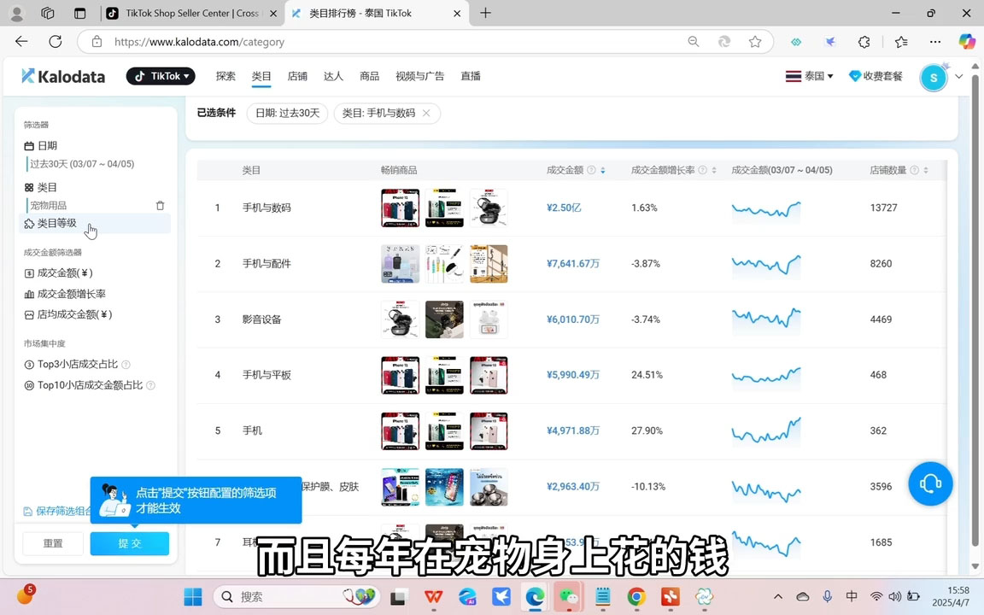Select the 成交金额(¥) filter icon

pyautogui.click(x=31, y=272)
